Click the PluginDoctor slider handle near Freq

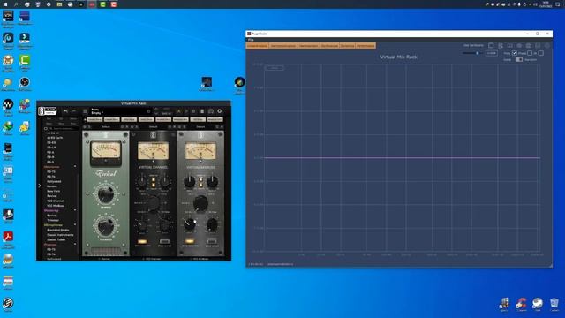coord(478,53)
